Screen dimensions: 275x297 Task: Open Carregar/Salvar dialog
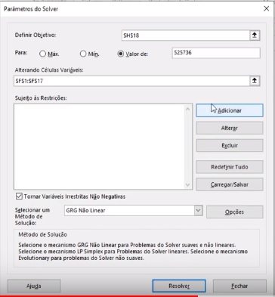click(230, 184)
